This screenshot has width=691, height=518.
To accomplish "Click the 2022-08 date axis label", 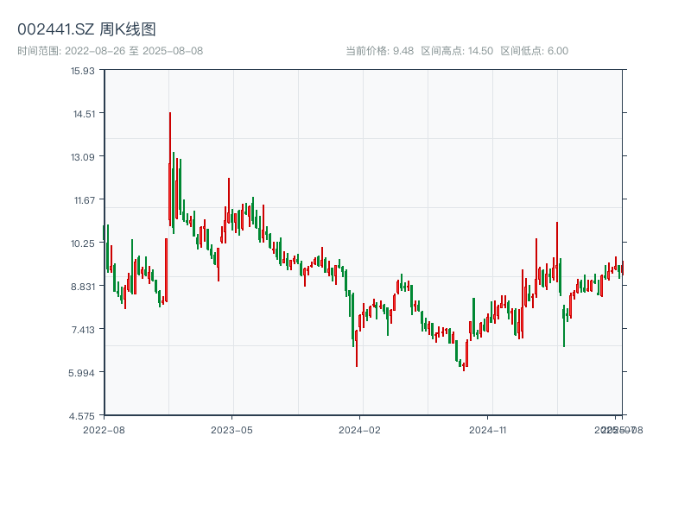I will click(x=104, y=429).
